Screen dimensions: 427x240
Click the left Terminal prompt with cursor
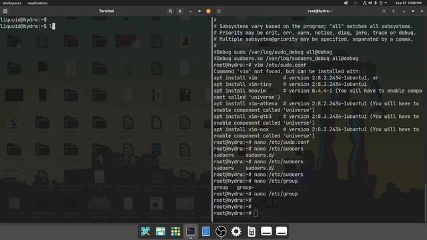tap(28, 27)
